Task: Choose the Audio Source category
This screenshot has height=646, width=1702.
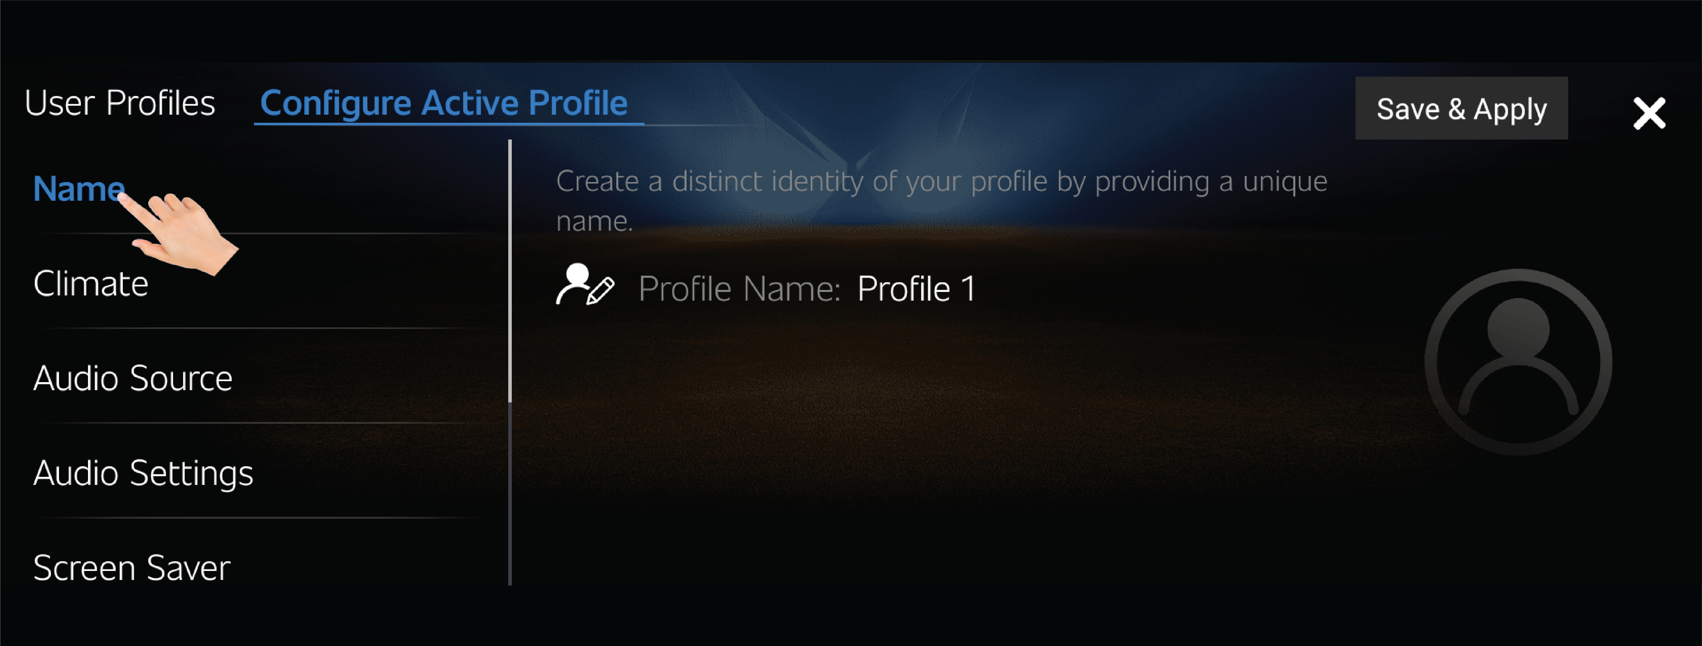Action: (133, 379)
